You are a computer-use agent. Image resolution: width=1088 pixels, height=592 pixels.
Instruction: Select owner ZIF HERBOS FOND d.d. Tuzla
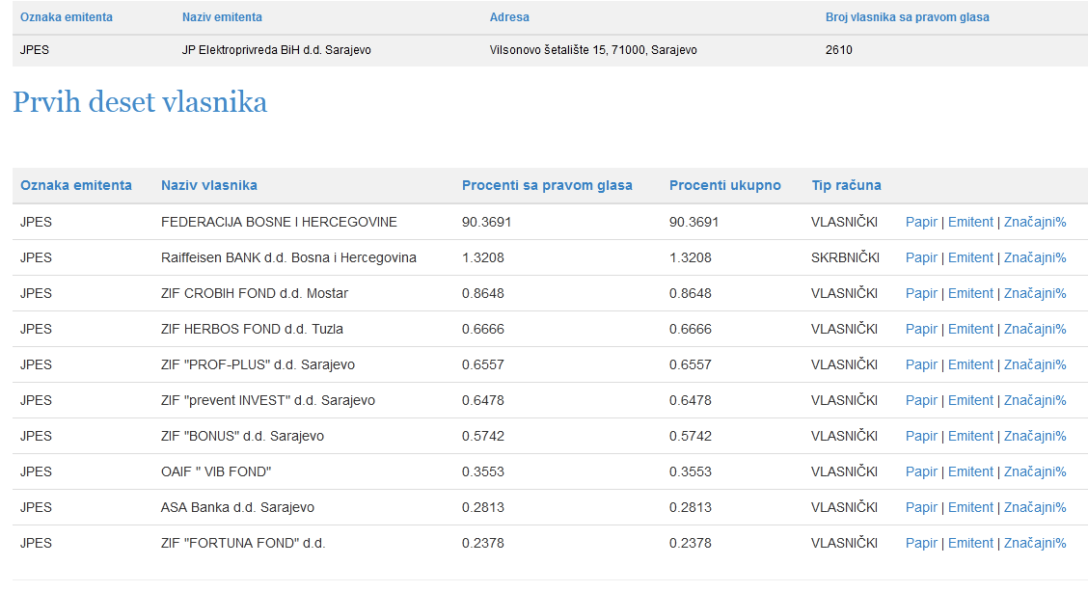pos(252,330)
